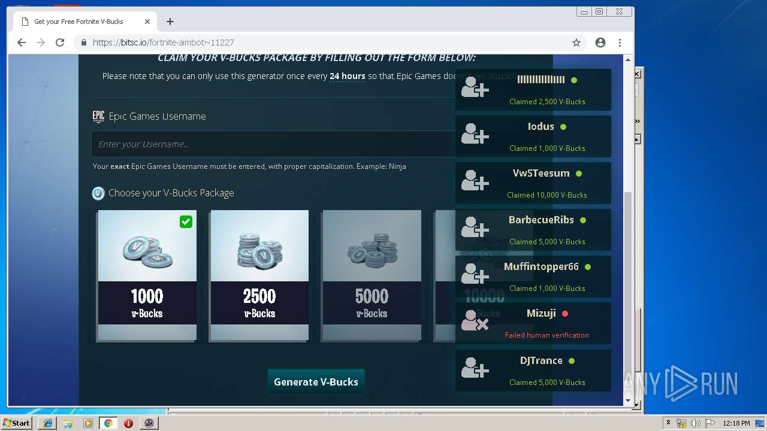
Task: Go back with browser back arrow
Action: (x=22, y=43)
